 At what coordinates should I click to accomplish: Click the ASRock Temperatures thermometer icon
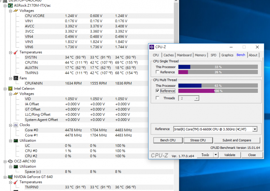16,52
